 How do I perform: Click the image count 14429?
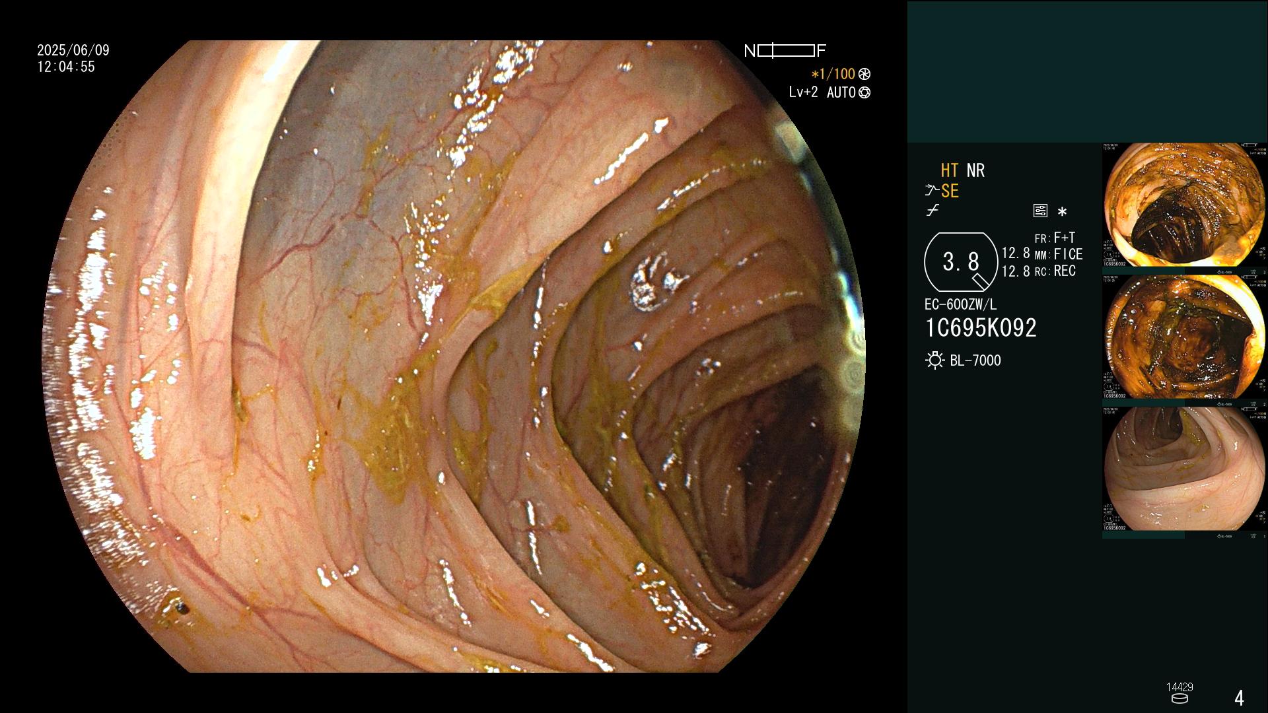point(1180,687)
